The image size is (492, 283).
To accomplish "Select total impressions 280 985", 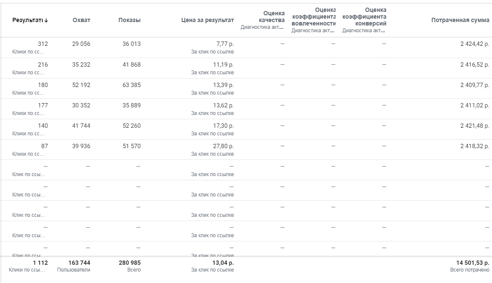I will click(130, 263).
